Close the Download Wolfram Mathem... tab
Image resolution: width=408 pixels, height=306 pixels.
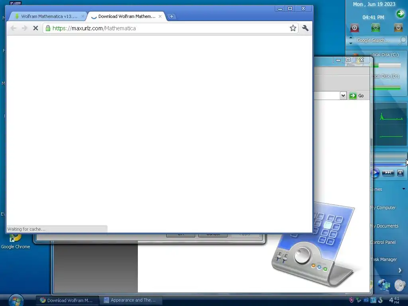click(160, 16)
